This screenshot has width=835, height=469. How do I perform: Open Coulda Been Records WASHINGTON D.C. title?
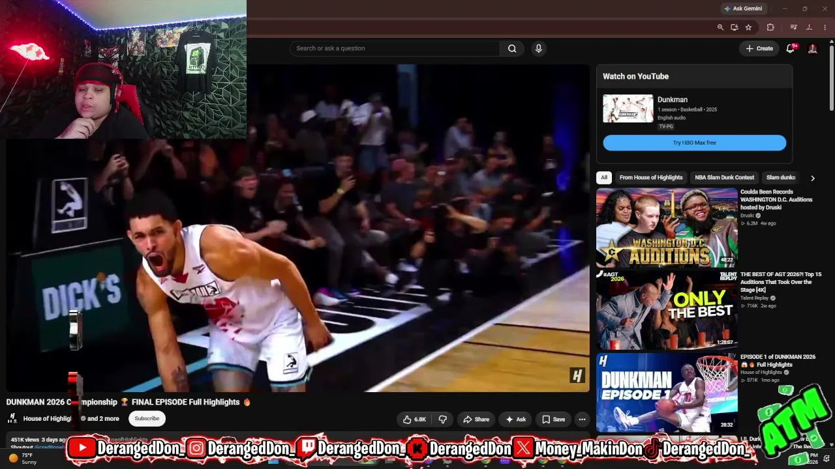click(776, 199)
